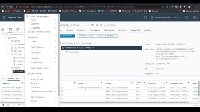Switch to the Networks tab

tap(122, 30)
